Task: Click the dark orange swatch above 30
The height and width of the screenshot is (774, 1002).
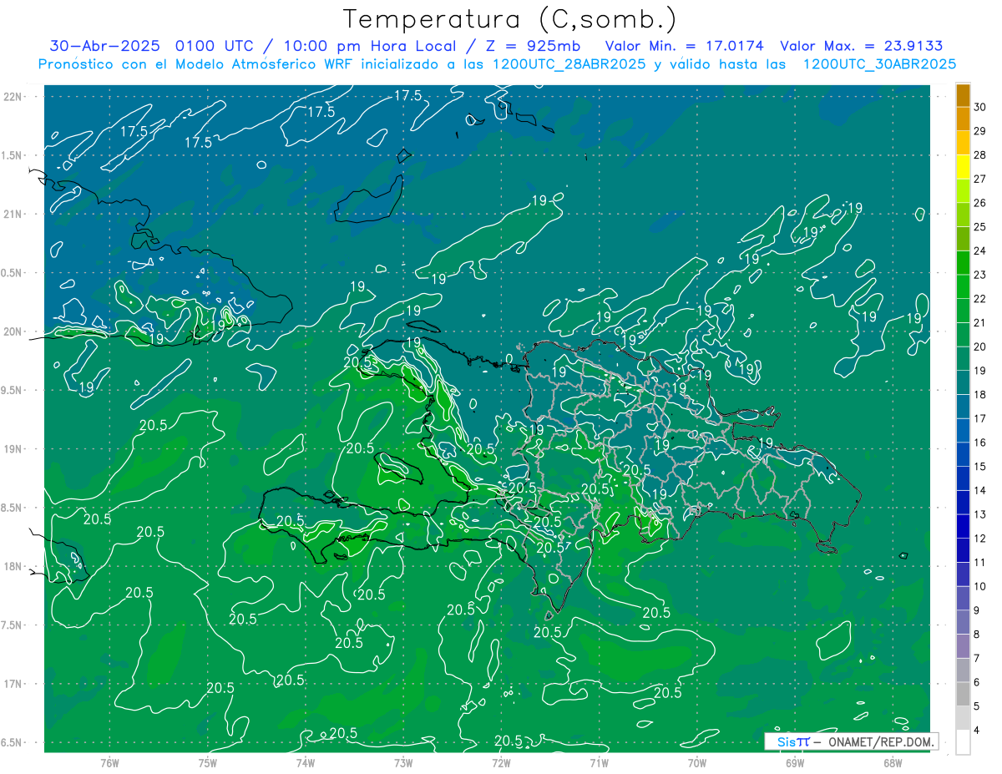Action: pyautogui.click(x=963, y=95)
